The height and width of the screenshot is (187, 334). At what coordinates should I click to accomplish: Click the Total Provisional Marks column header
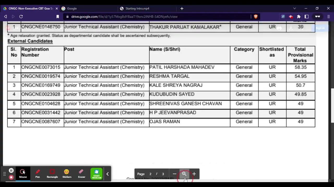[301, 55]
